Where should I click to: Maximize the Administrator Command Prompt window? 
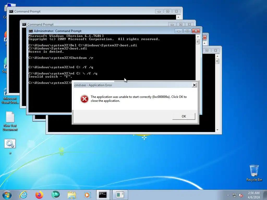click(x=187, y=31)
